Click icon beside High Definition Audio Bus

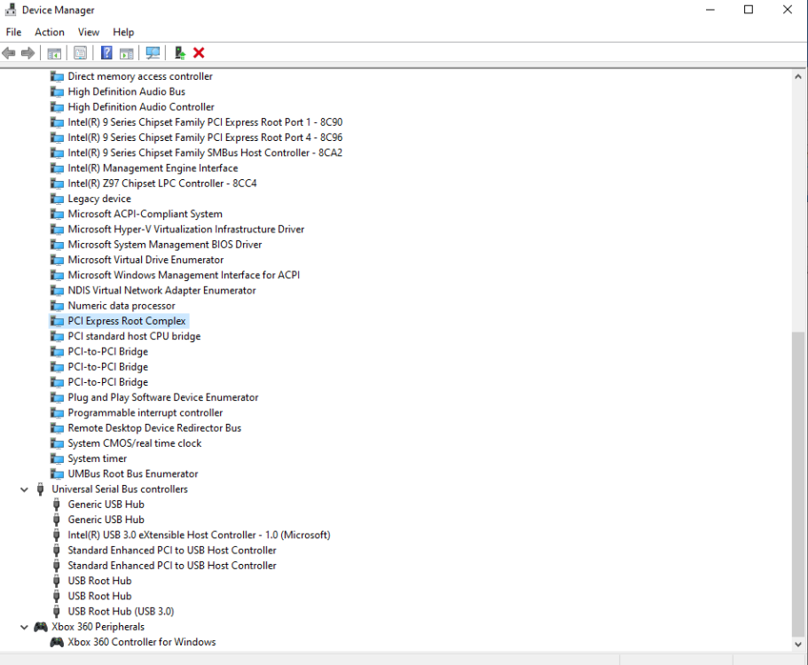click(x=57, y=91)
